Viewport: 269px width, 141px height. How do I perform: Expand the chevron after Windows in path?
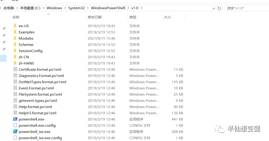pos(65,8)
